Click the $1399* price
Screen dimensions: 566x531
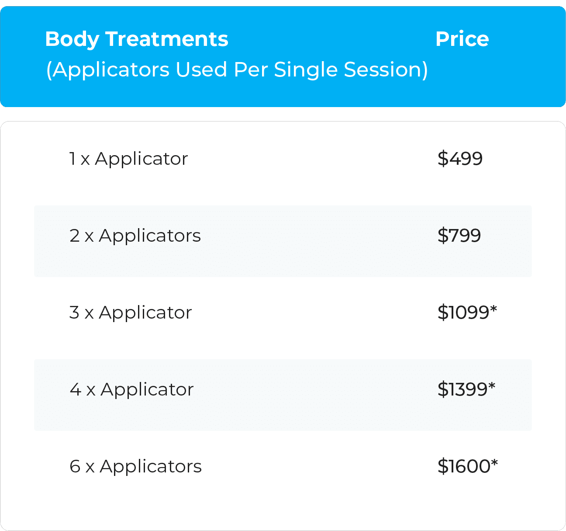pyautogui.click(x=466, y=389)
